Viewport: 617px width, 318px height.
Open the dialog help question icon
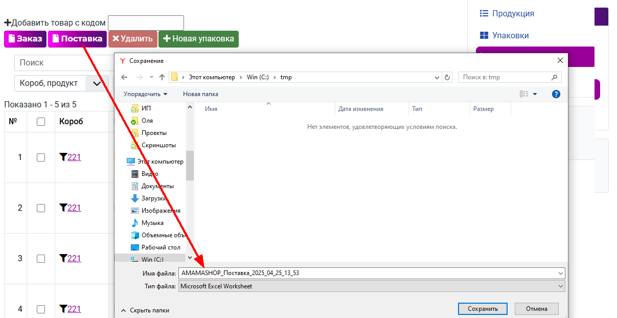coord(556,94)
